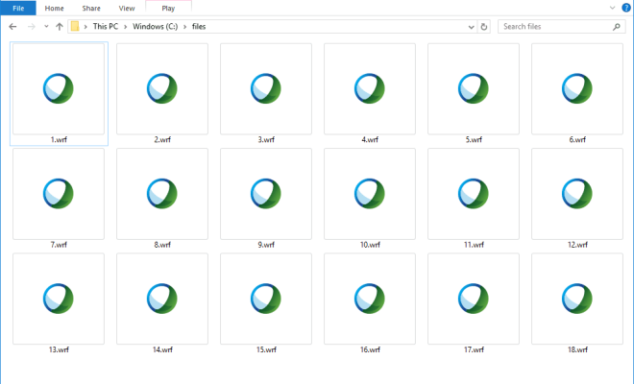Refresh the files folder view
The image size is (634, 384).
483,27
